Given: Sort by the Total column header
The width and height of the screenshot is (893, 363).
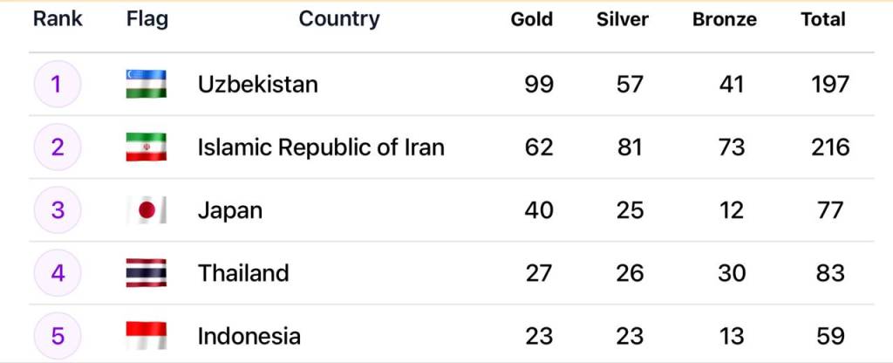Looking at the screenshot, I should pos(823,19).
